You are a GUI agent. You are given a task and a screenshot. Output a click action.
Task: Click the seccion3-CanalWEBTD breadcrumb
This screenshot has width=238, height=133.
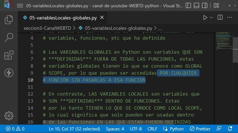pyautogui.click(x=47, y=28)
